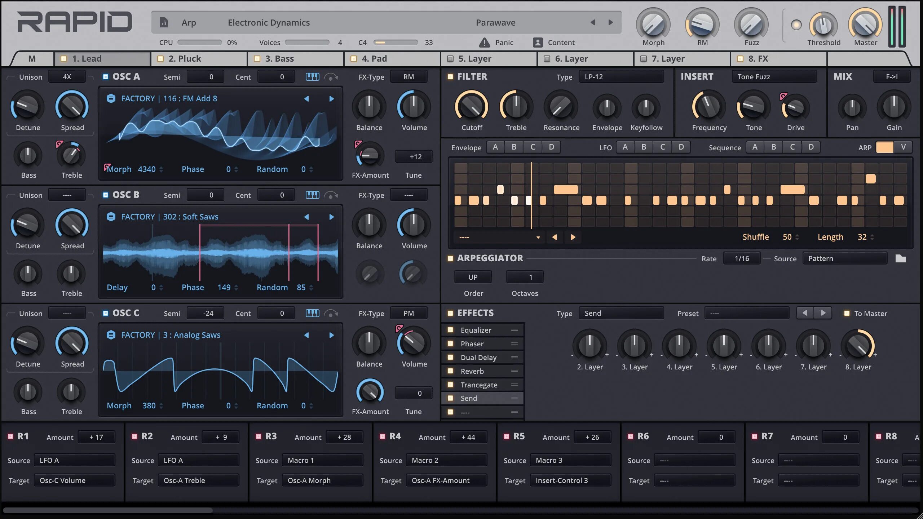The image size is (923, 519).
Task: Select the Dual Delay effect row
Action: (x=482, y=357)
